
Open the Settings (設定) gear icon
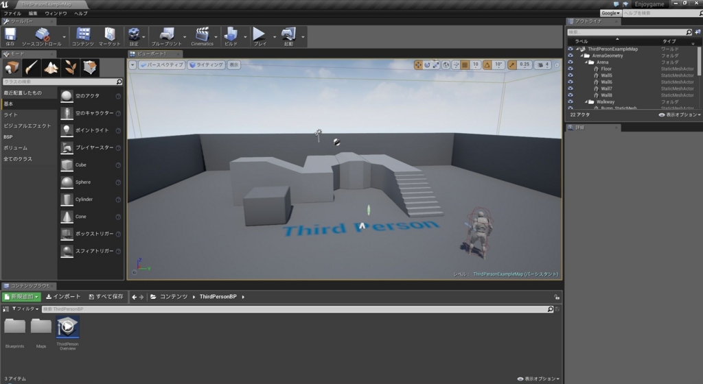pos(134,36)
